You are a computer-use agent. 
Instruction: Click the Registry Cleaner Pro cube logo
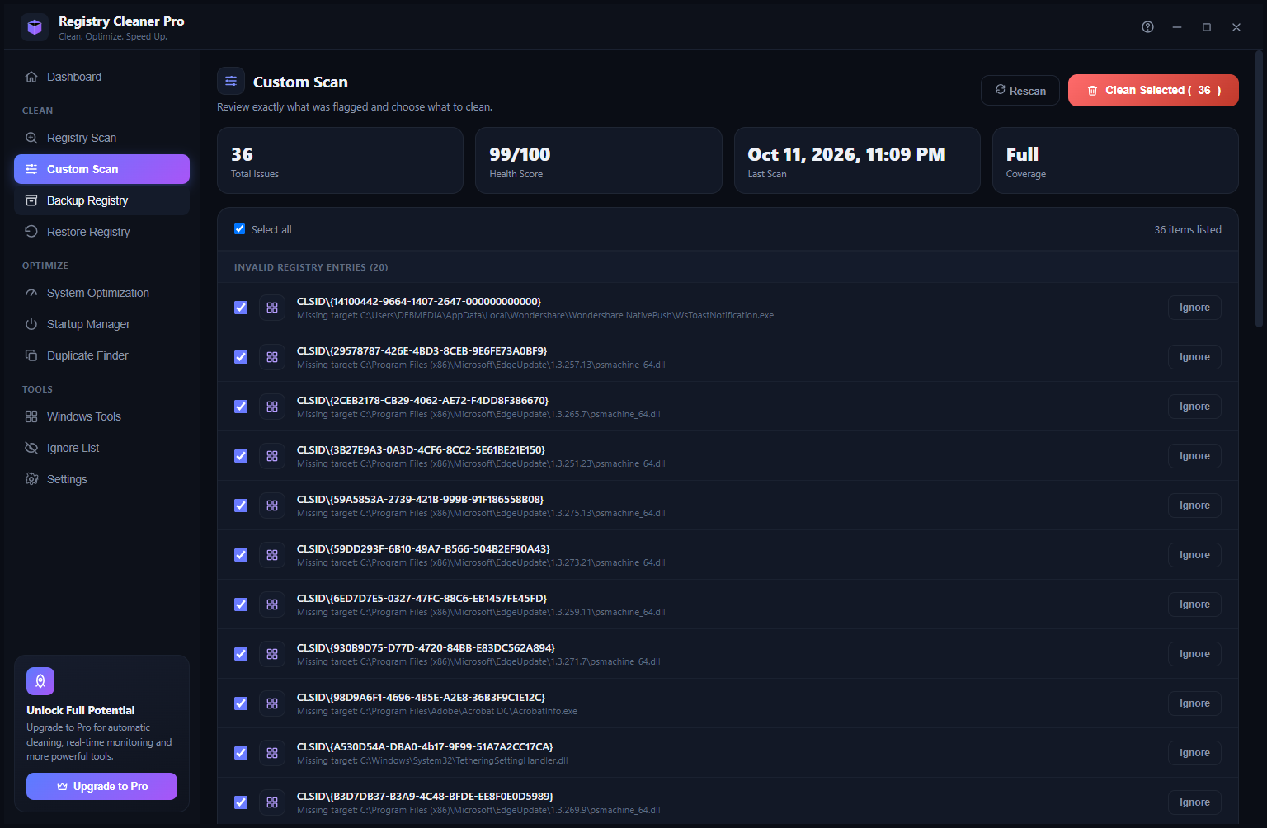point(35,27)
